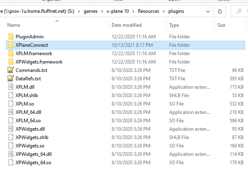
Task: Click the 395 KB size value
Action: (236, 78)
